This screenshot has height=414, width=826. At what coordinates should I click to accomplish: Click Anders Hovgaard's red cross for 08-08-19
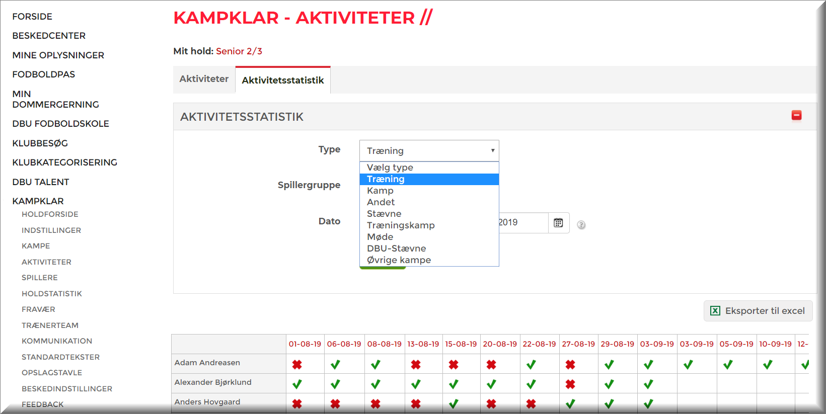pos(376,404)
